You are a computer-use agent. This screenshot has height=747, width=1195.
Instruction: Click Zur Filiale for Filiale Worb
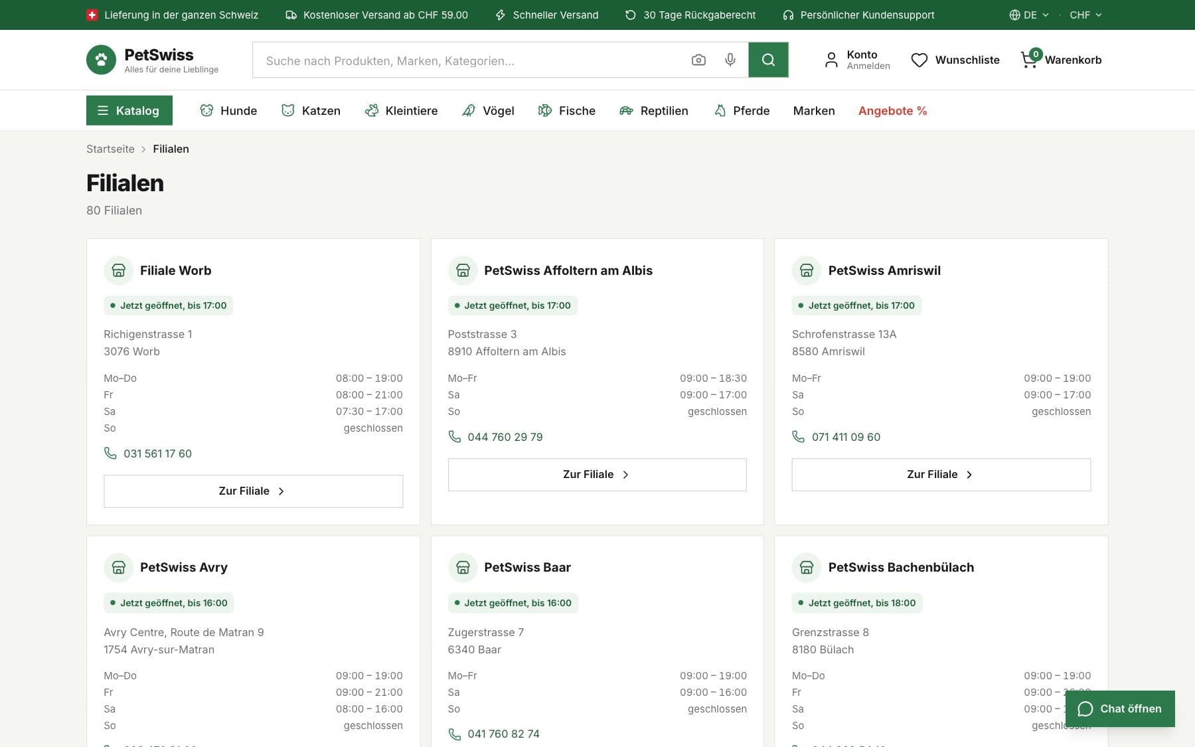pyautogui.click(x=253, y=491)
